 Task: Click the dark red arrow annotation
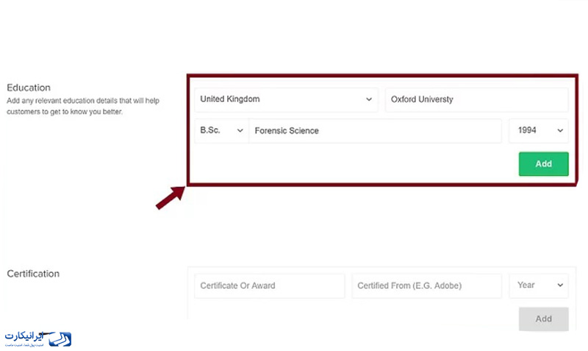171,198
